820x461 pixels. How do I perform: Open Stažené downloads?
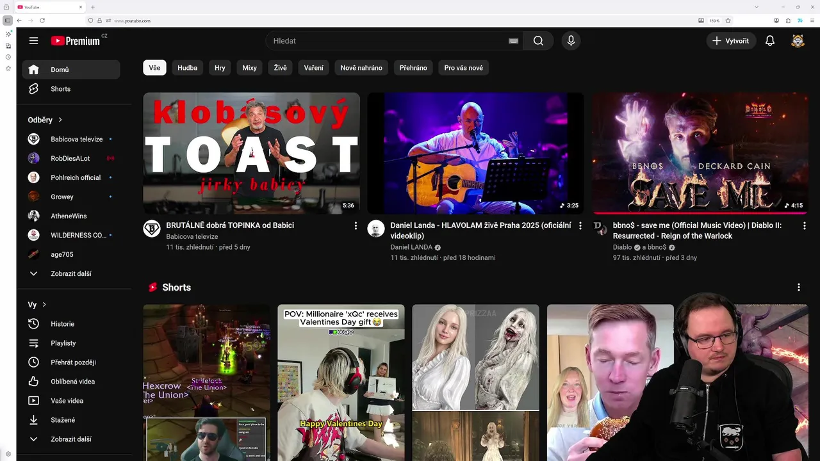tap(70, 420)
